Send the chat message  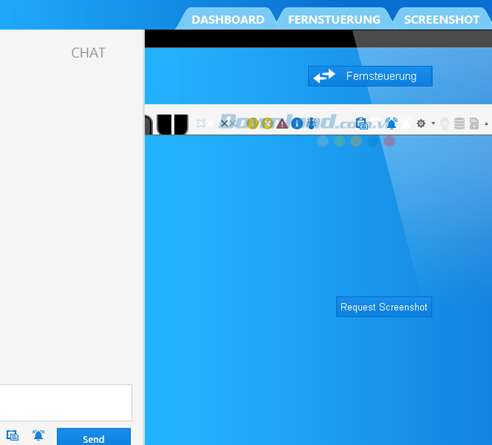point(94,437)
